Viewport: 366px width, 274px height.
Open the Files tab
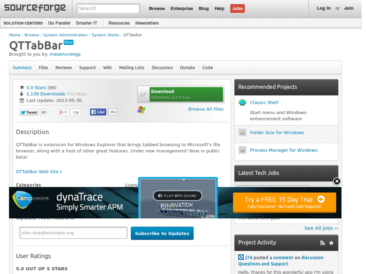pyautogui.click(x=43, y=67)
